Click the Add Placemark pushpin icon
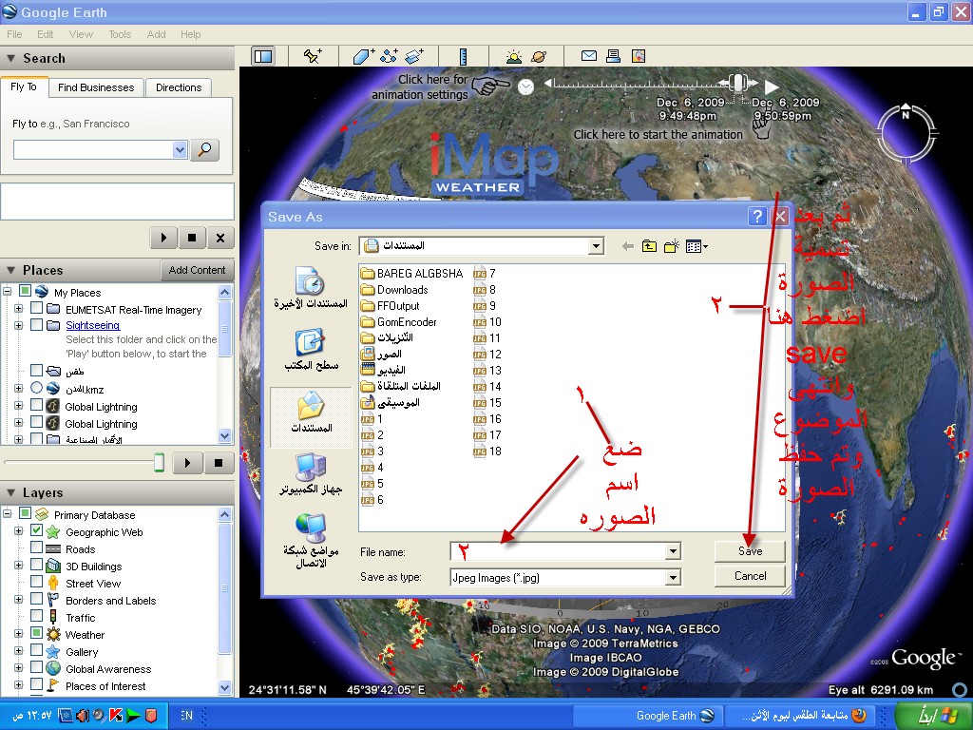 [313, 56]
